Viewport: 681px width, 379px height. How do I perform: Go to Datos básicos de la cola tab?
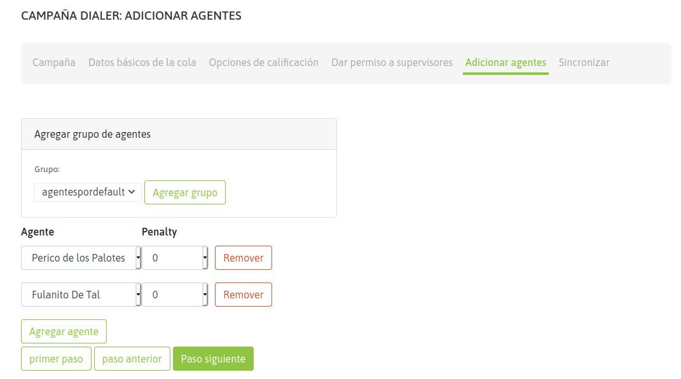[142, 62]
